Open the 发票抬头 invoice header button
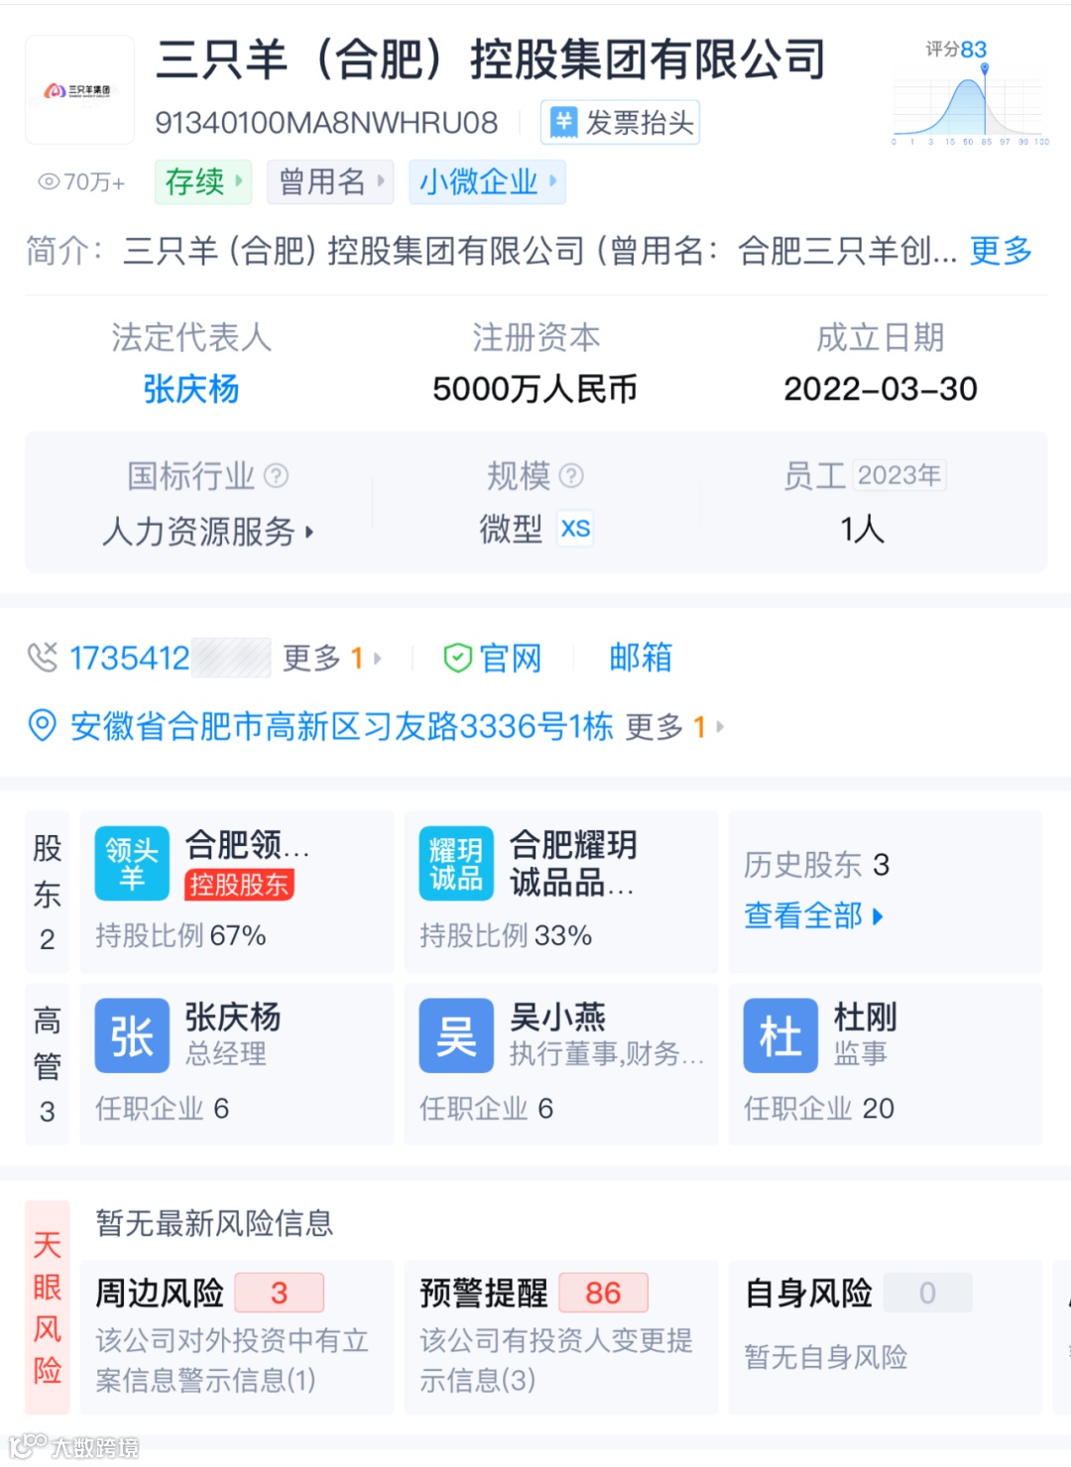Screen dimensions: 1071x1467 [620, 123]
